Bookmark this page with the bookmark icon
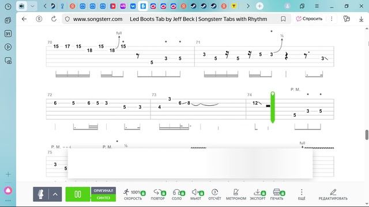 point(283,19)
